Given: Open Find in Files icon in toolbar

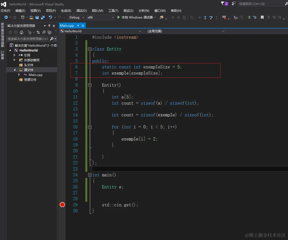Looking at the screenshot, I should coord(161,17).
